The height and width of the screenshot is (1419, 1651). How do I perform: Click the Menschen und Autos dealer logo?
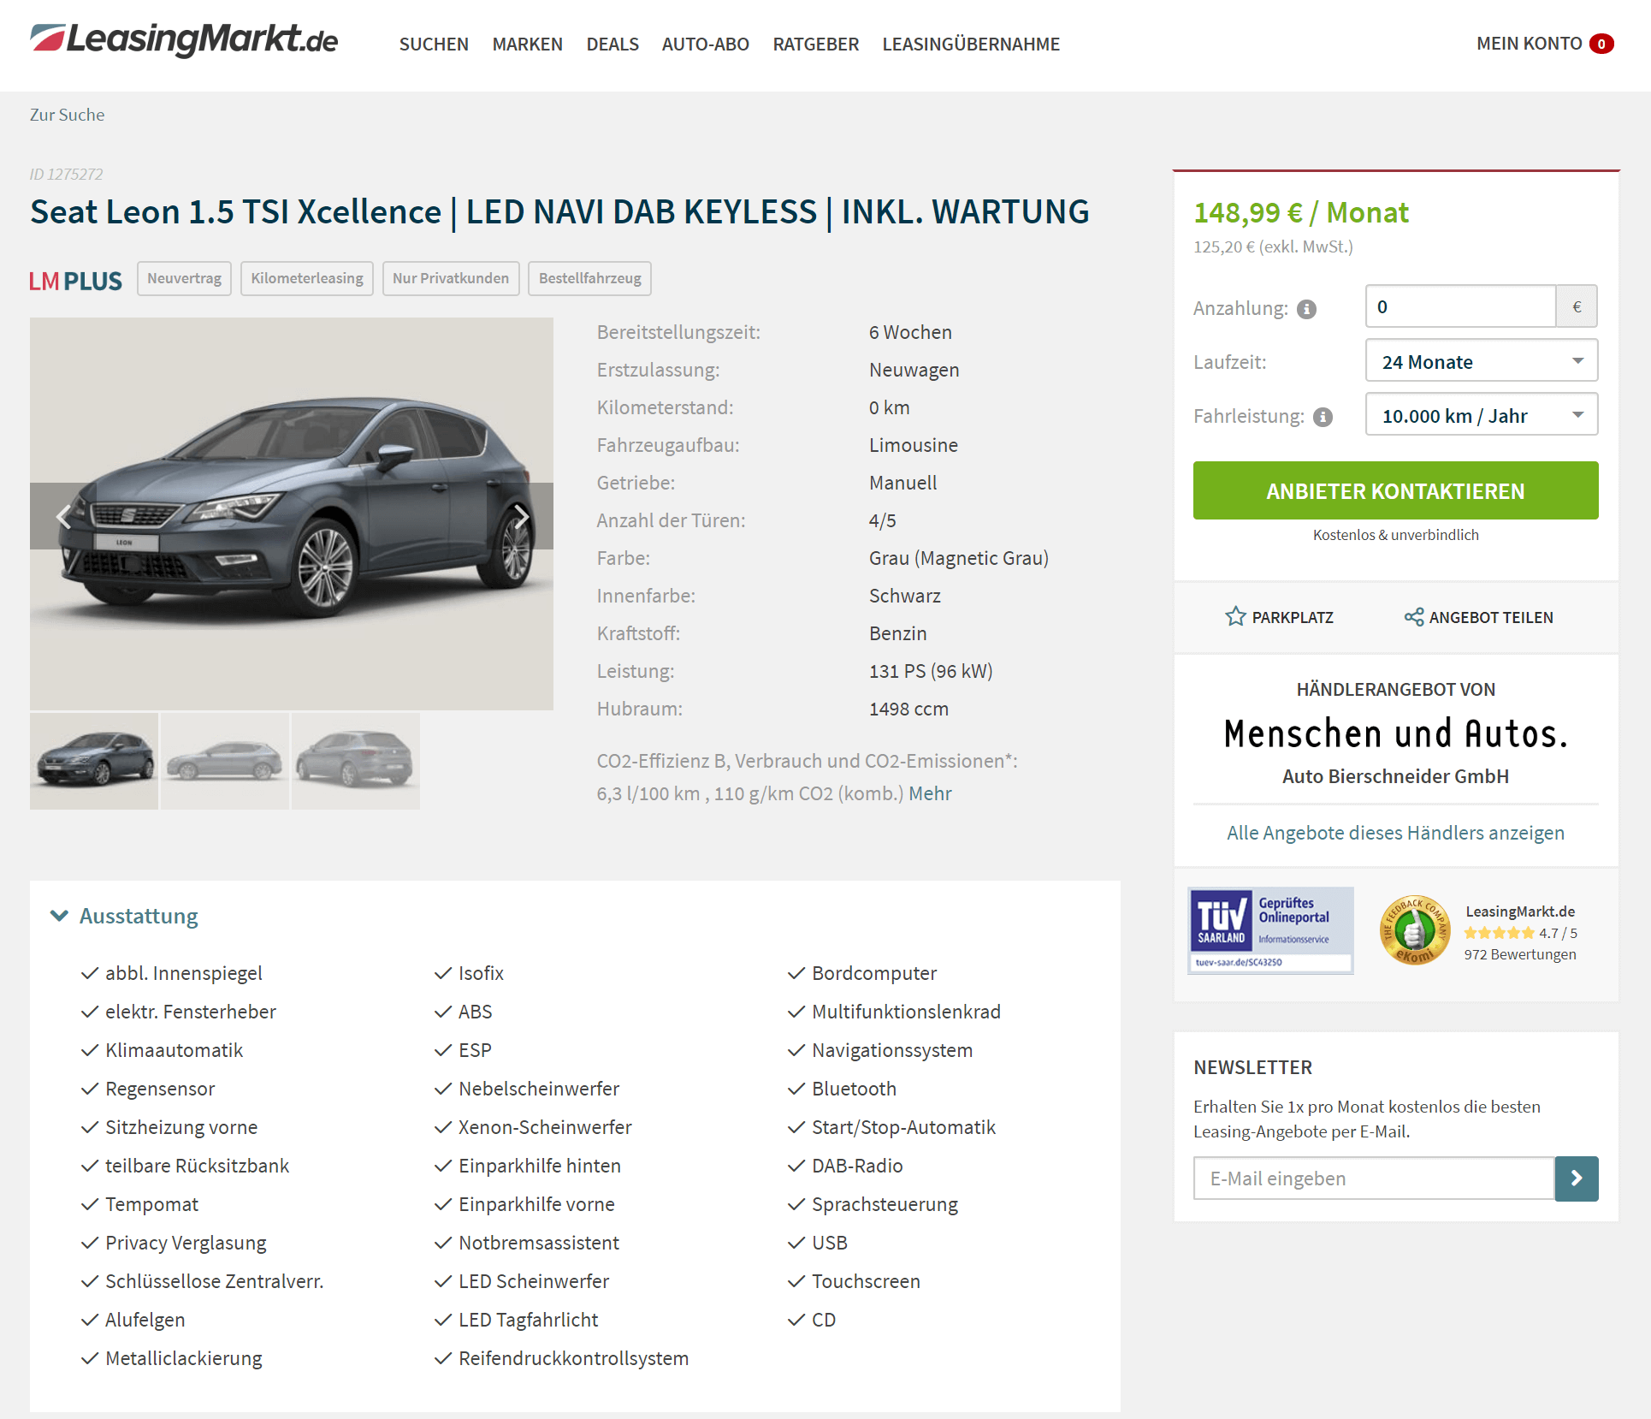point(1395,734)
